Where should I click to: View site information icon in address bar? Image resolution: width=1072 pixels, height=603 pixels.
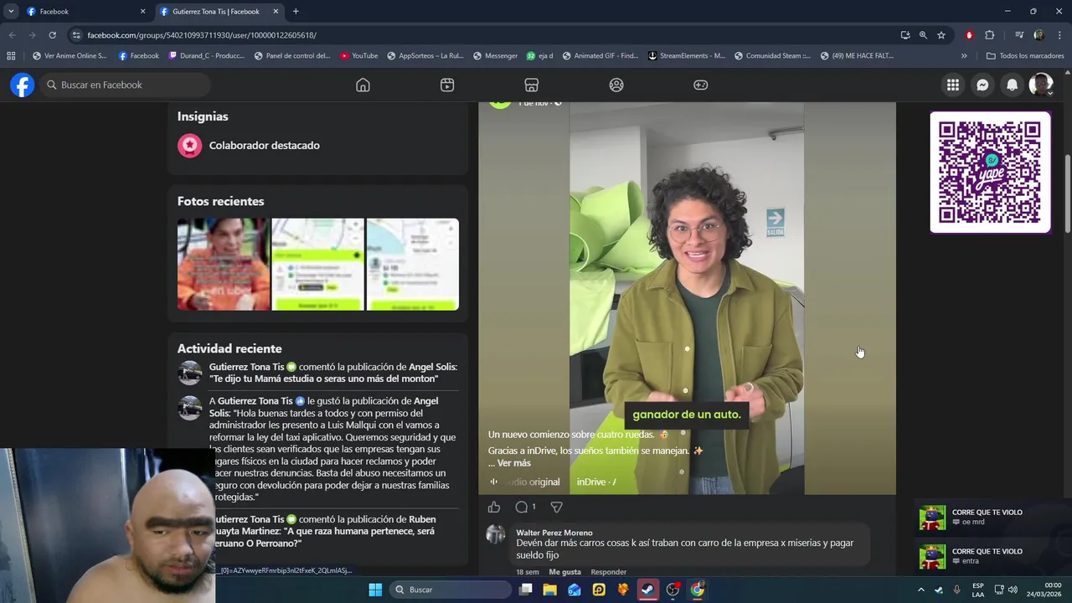point(76,35)
